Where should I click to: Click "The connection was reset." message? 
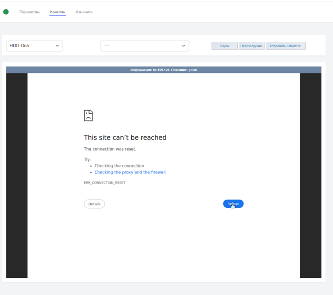(x=110, y=149)
